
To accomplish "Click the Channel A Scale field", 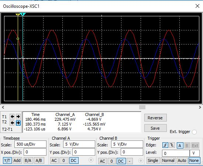I will [x=79, y=144].
